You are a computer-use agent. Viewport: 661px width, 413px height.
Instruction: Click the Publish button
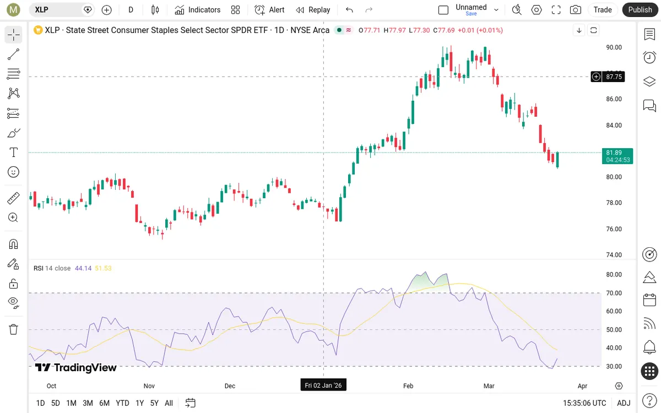point(640,10)
